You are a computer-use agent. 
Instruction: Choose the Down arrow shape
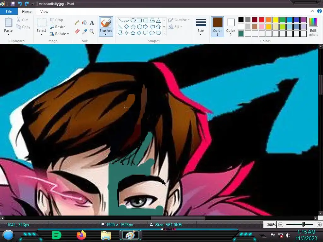click(120, 33)
